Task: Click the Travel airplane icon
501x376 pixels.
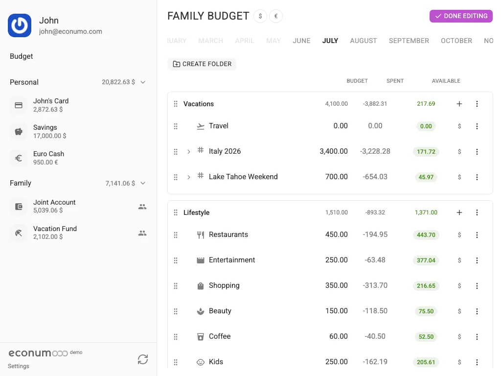Action: pyautogui.click(x=200, y=126)
